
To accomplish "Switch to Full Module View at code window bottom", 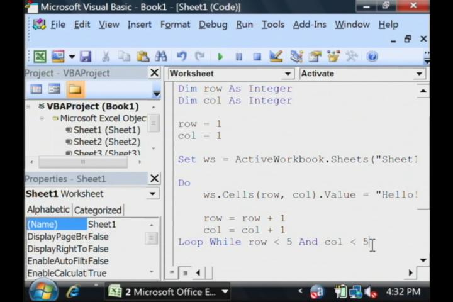I will (x=185, y=272).
